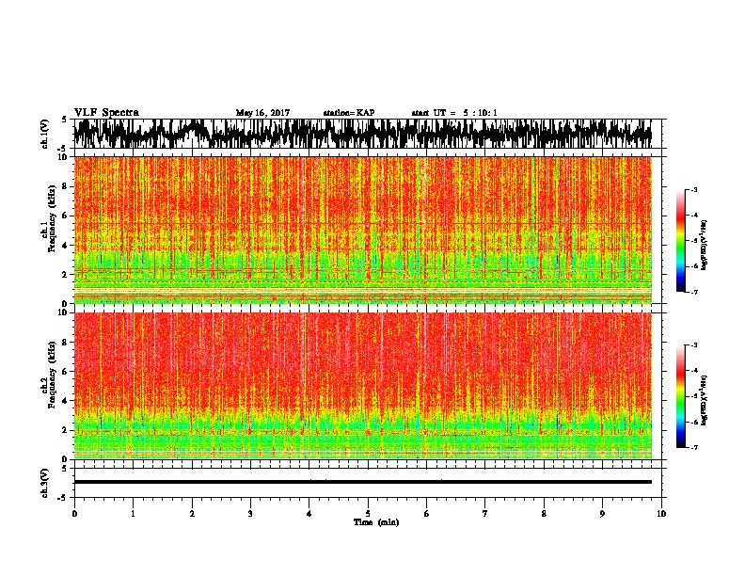This screenshot has height=576, width=745.
Task: Click the "-7" label on ch.1 color scale
Action: [x=694, y=292]
